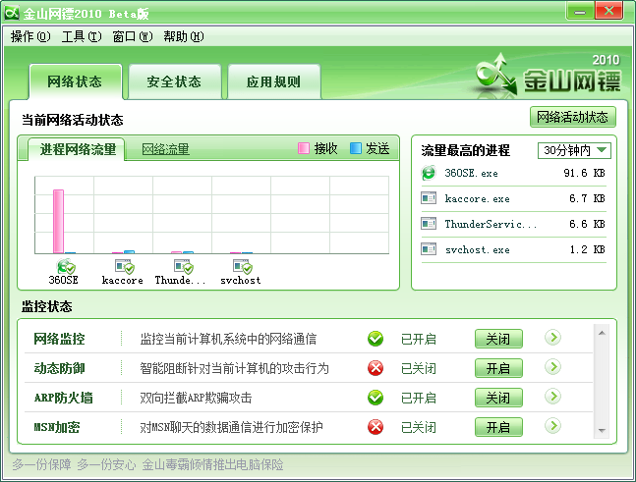Minimize the 金山网镖 window
This screenshot has width=636, height=482.
point(580,11)
